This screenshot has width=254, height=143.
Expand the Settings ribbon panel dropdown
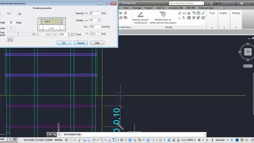pyautogui.click(x=236, y=27)
